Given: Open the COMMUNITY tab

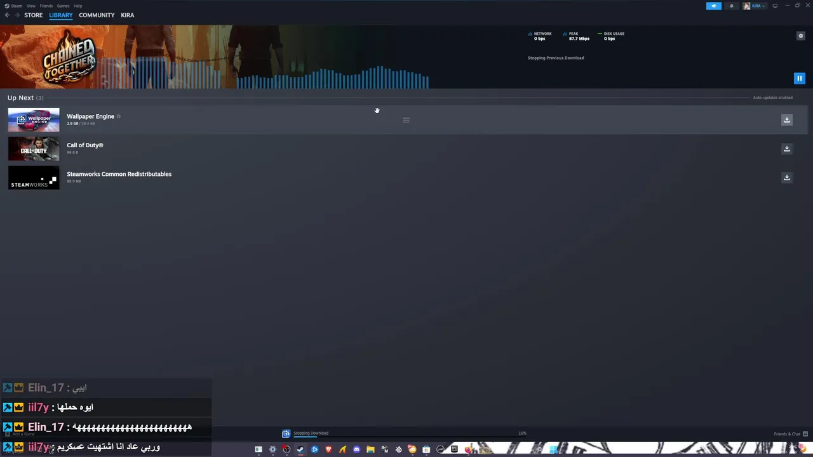Looking at the screenshot, I should [97, 15].
